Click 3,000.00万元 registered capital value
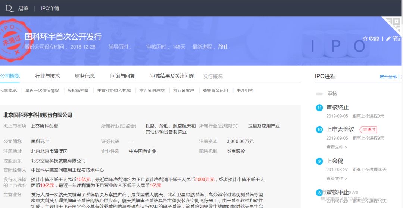This screenshot has width=403, height=208. [240, 142]
